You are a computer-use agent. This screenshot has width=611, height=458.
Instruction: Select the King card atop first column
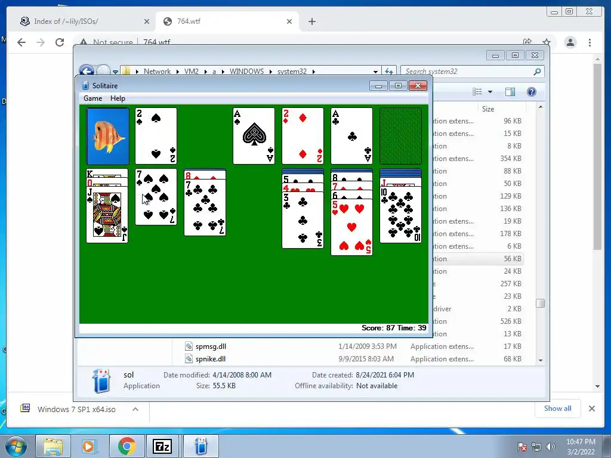tap(107, 174)
